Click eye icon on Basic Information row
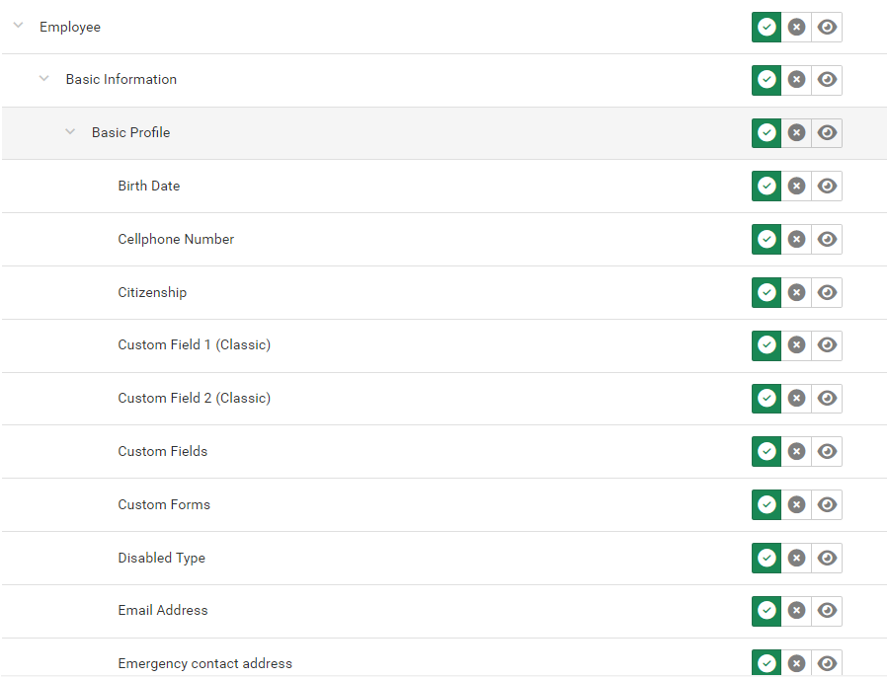The width and height of the screenshot is (888, 678). click(828, 79)
